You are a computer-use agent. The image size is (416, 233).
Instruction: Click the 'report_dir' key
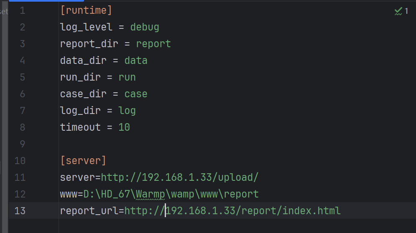[89, 44]
